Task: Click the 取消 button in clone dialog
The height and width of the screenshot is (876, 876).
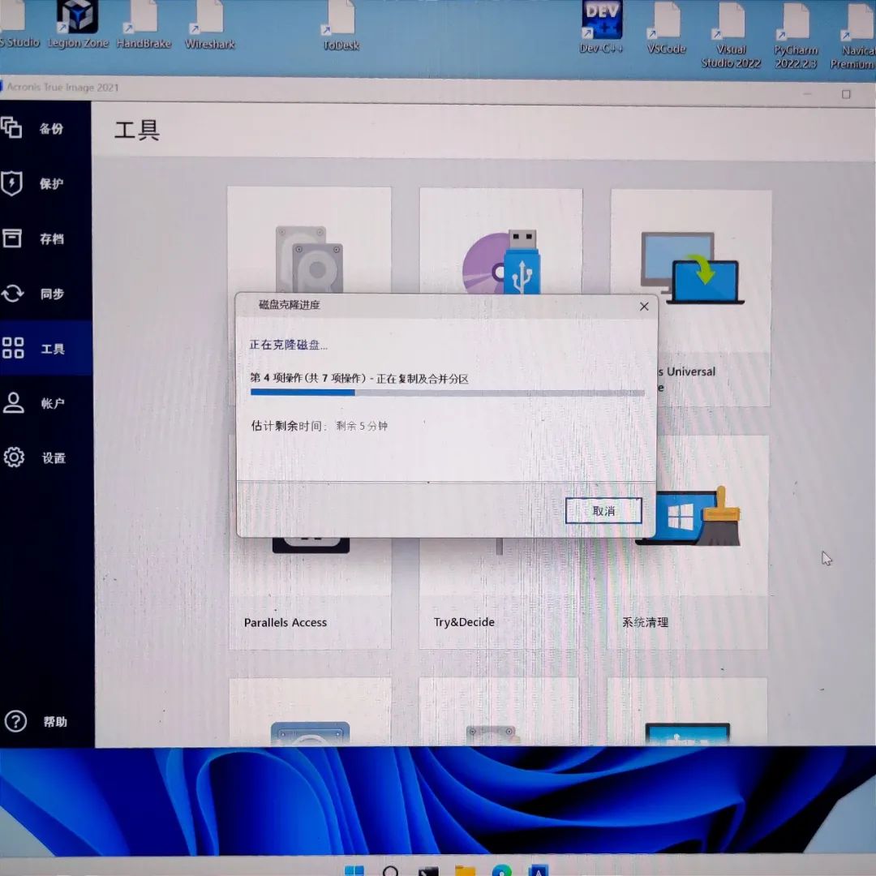Action: click(603, 511)
